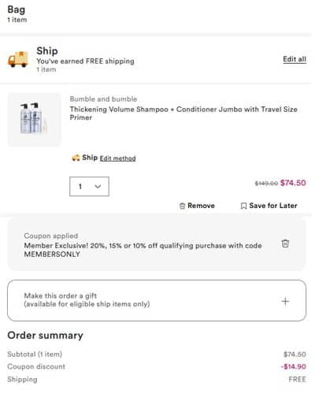Viewport: 315px width, 394px height.
Task: Expand the Make this order a gift section
Action: point(157,300)
